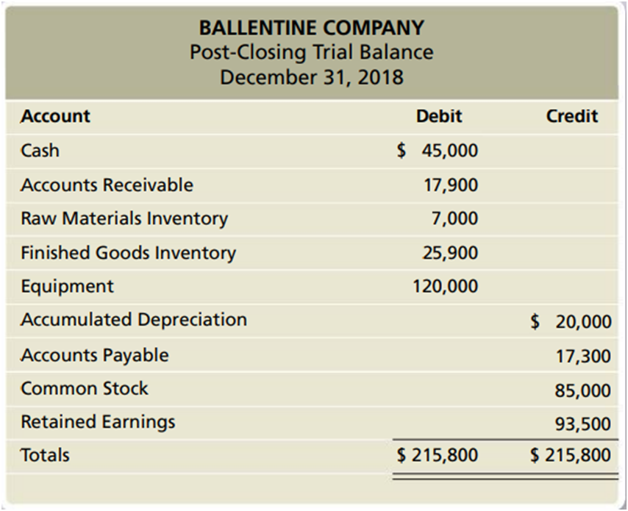Select the Retained Earnings label
Screen dimensions: 628x511
pyautogui.click(x=98, y=422)
